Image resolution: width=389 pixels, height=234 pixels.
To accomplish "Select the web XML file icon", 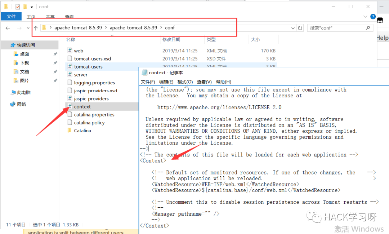I will coord(70,50).
